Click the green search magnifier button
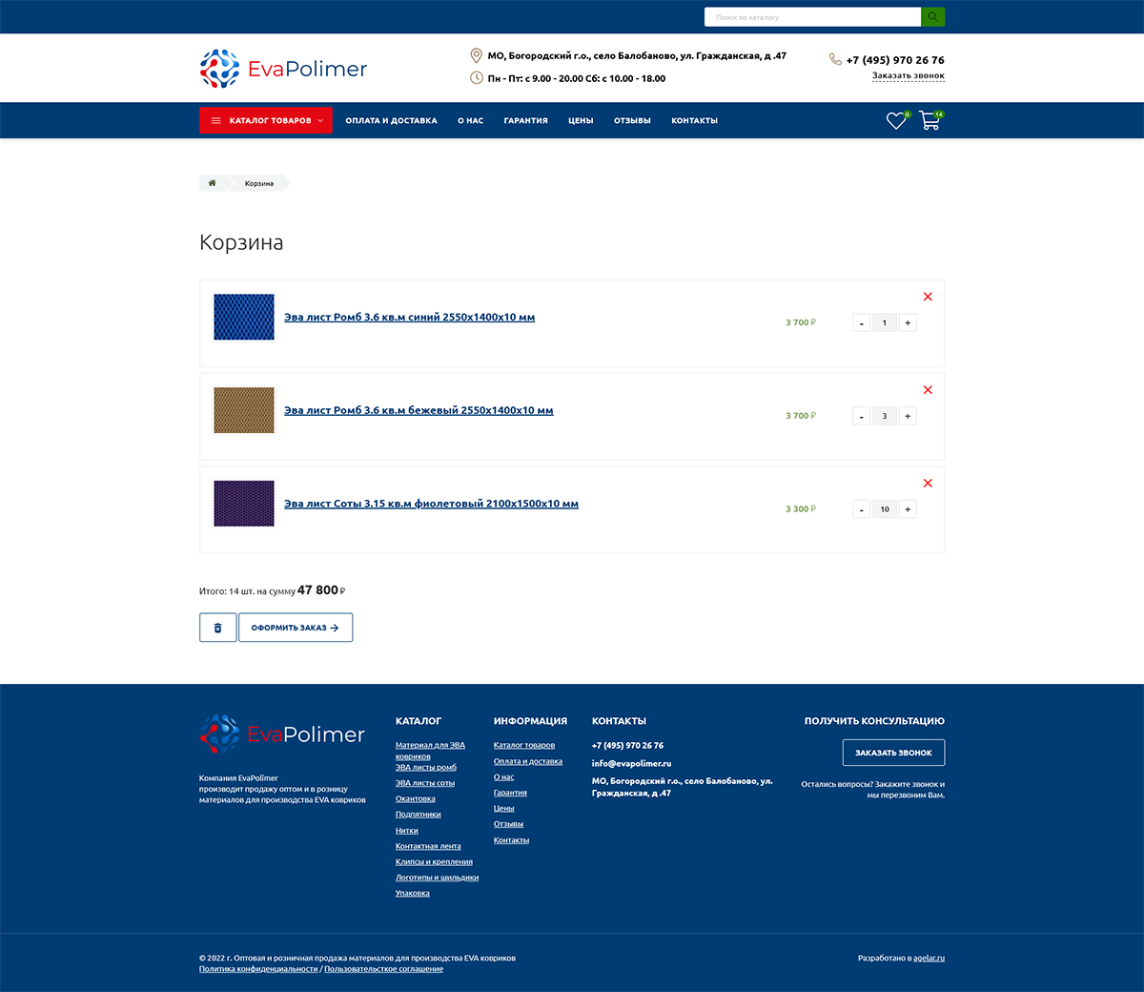 click(x=932, y=17)
